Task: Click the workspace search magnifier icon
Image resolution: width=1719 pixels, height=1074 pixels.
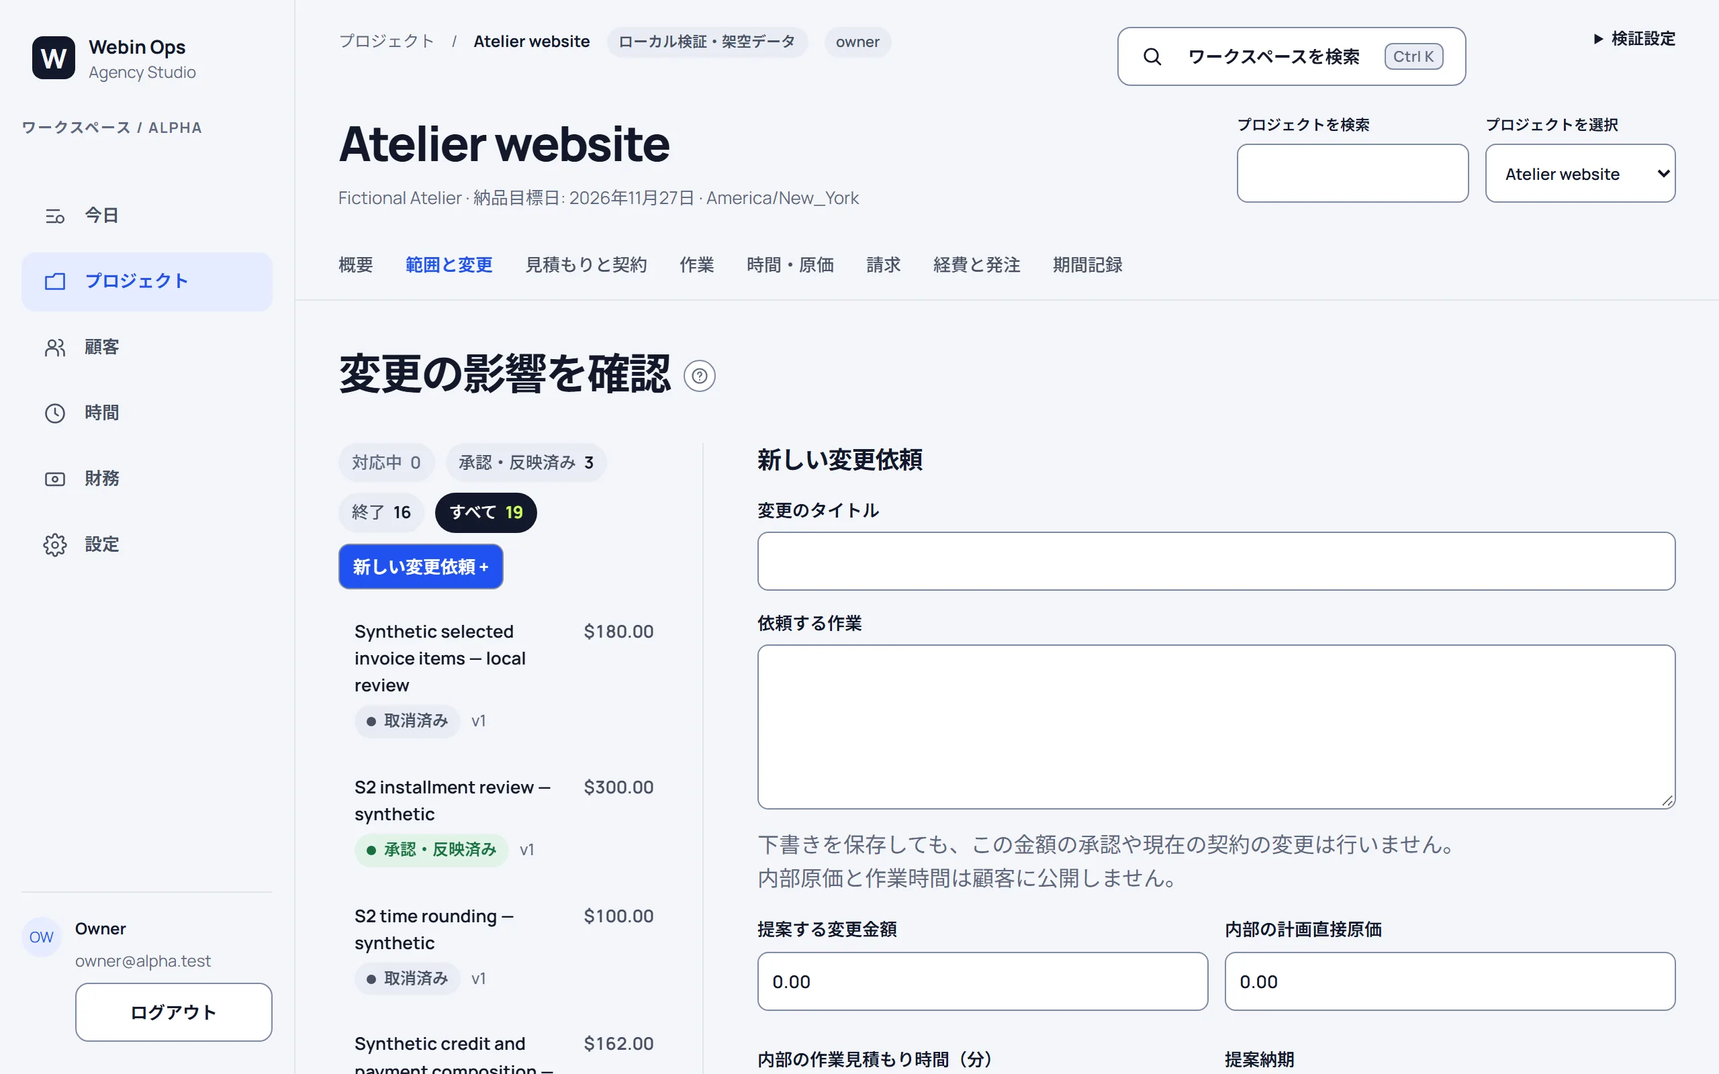Action: (1152, 57)
